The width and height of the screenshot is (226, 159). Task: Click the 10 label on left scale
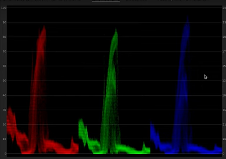4,139
